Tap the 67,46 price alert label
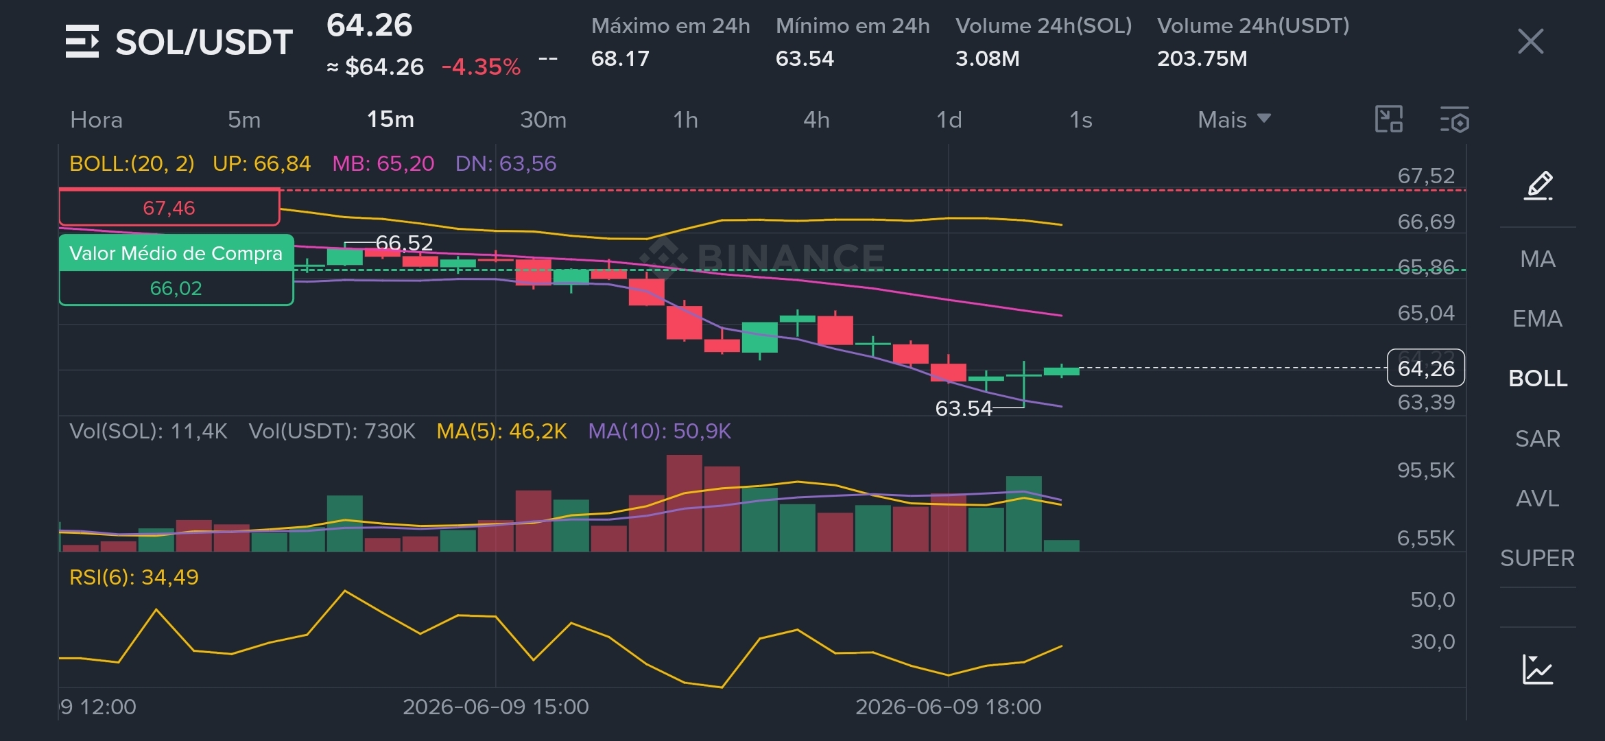The image size is (1605, 741). coord(169,208)
